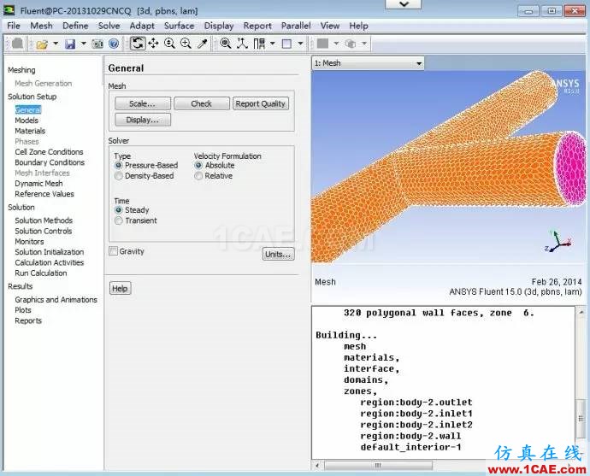The height and width of the screenshot is (476, 590).
Task: Select Cell Zone Conditions
Action: coord(49,152)
